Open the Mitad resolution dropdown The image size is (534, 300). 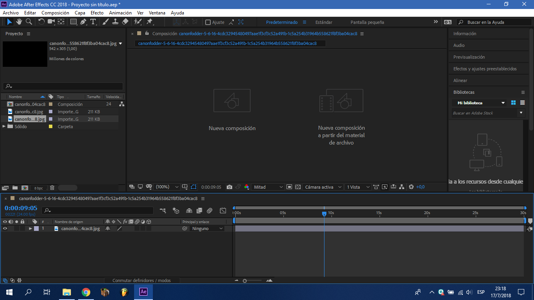click(x=268, y=187)
